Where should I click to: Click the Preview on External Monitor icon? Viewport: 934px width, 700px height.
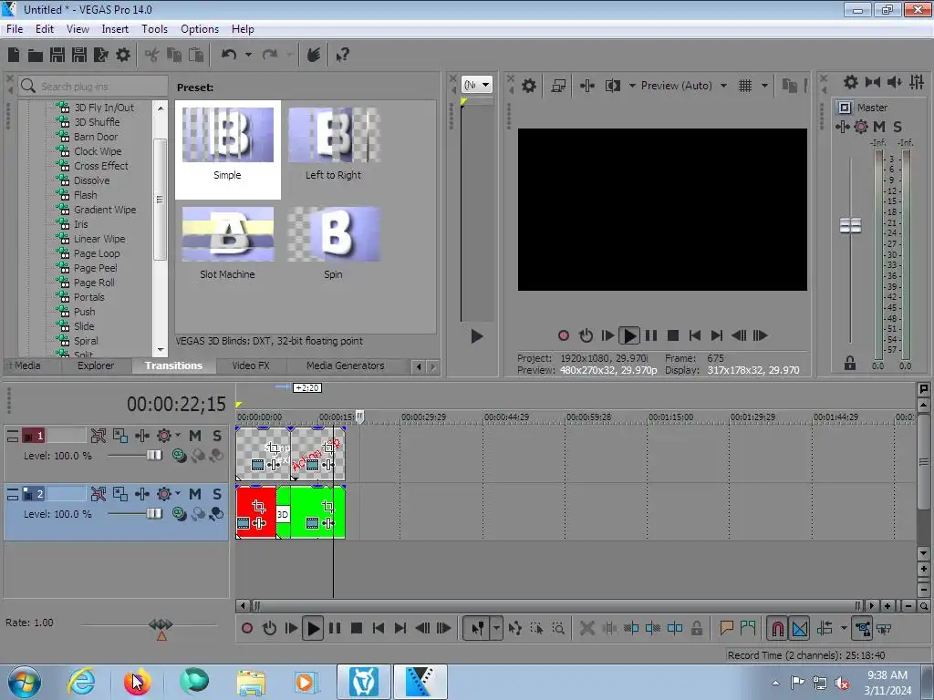click(558, 86)
